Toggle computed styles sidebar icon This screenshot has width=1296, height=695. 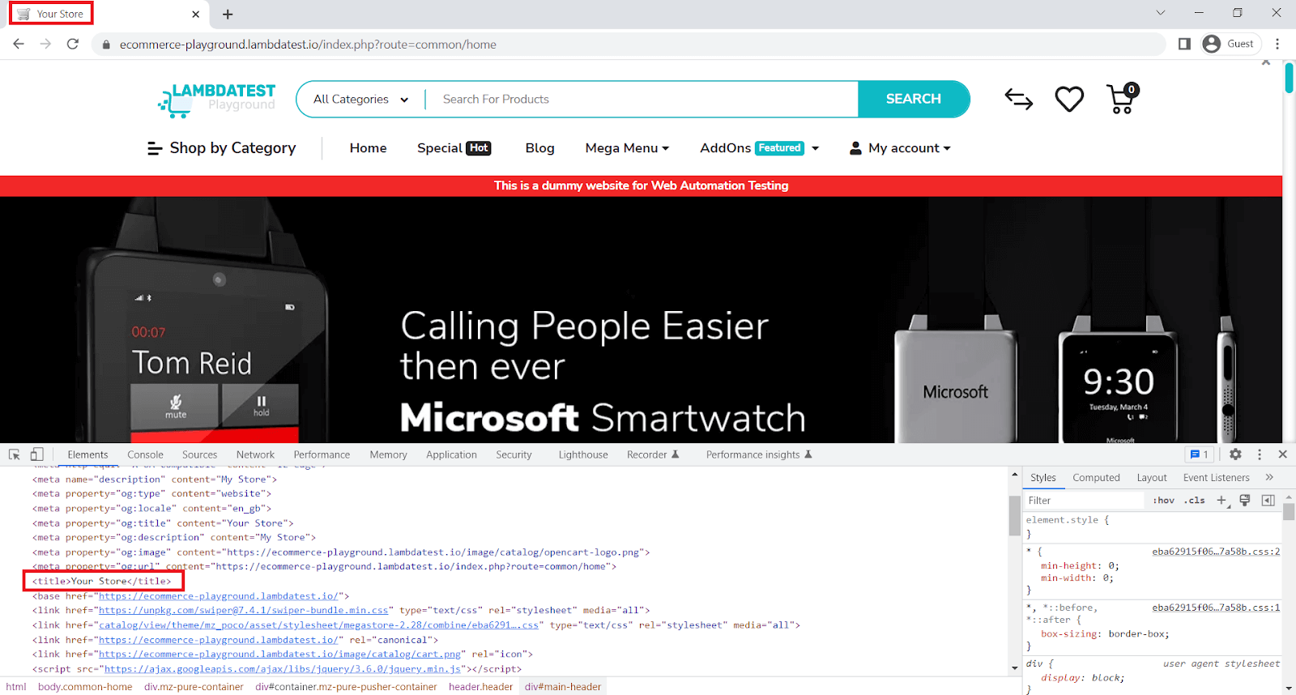1268,501
